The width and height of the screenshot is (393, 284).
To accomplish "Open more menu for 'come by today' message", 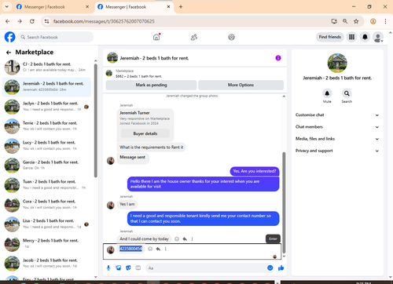I will (x=193, y=238).
